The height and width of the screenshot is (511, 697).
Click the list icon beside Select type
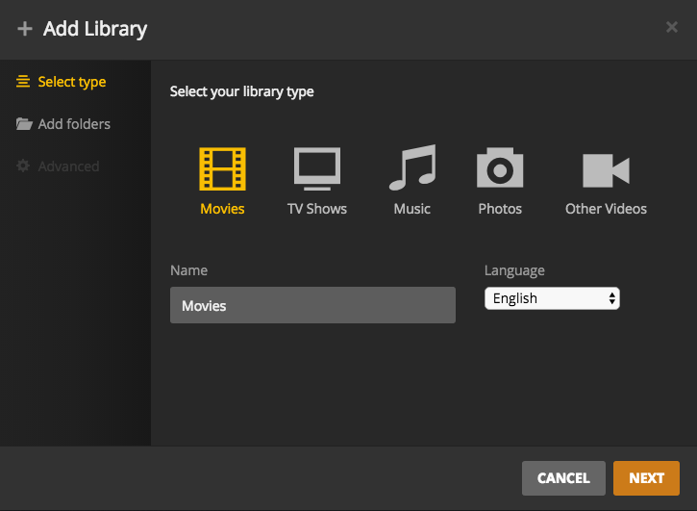[x=24, y=82]
